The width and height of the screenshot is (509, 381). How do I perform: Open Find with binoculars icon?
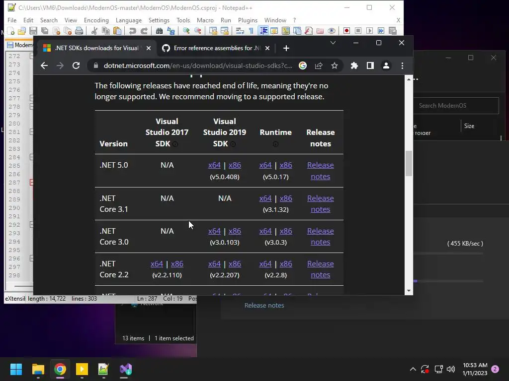(159, 31)
